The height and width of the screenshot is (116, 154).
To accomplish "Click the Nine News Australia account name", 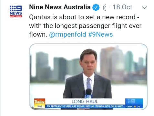I will [x=60, y=7].
